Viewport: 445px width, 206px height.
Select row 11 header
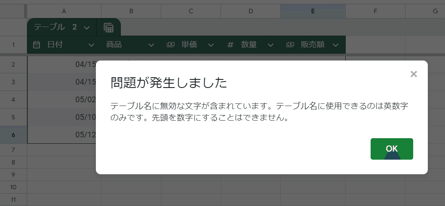point(13,200)
